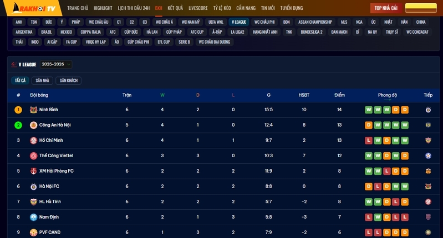Sort table by HSBT column header
Screen dimensions: 443x238
pos(304,95)
